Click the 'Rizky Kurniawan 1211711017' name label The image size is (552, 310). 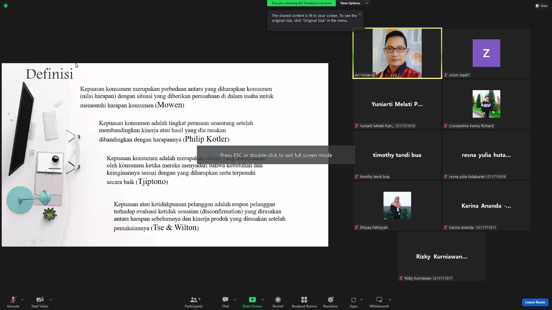(x=428, y=278)
